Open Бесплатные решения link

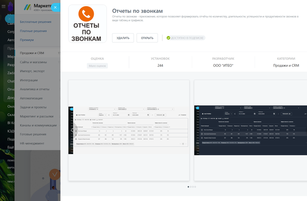pos(35,22)
